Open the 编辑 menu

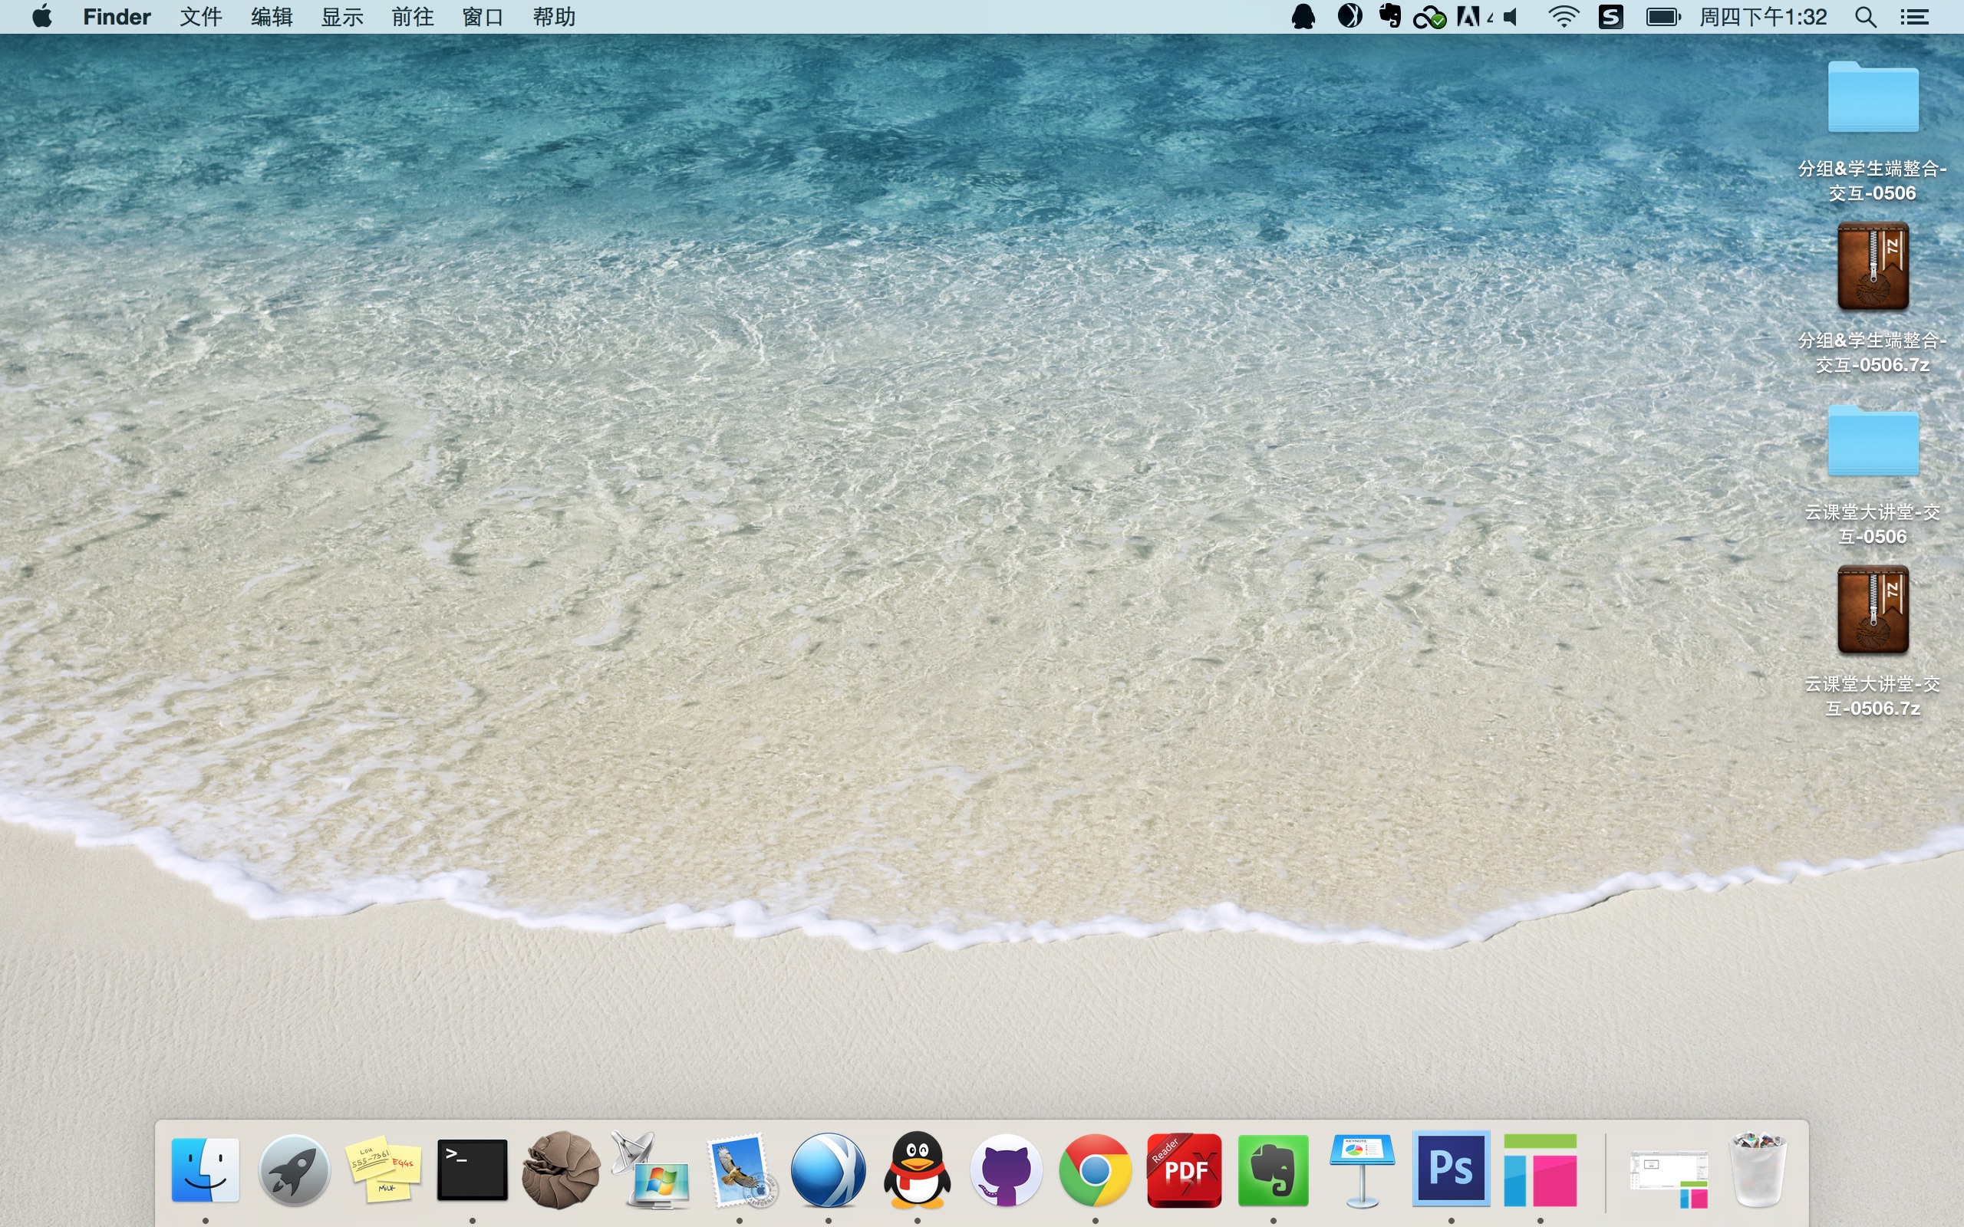pyautogui.click(x=271, y=16)
